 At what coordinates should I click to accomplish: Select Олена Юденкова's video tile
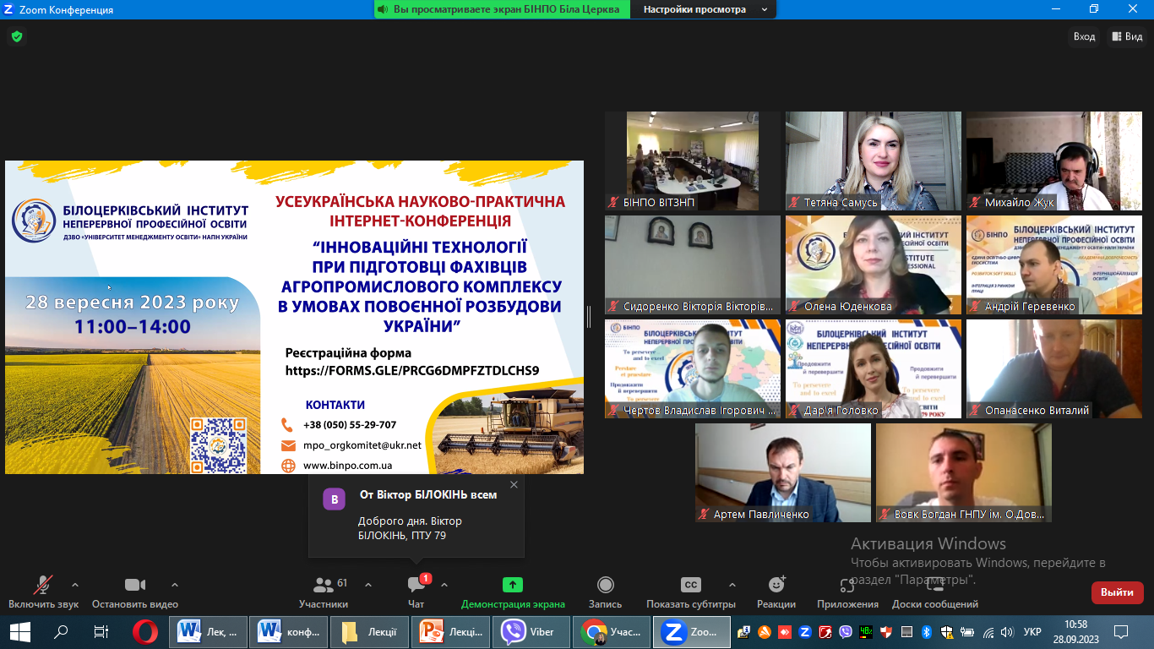click(x=873, y=265)
